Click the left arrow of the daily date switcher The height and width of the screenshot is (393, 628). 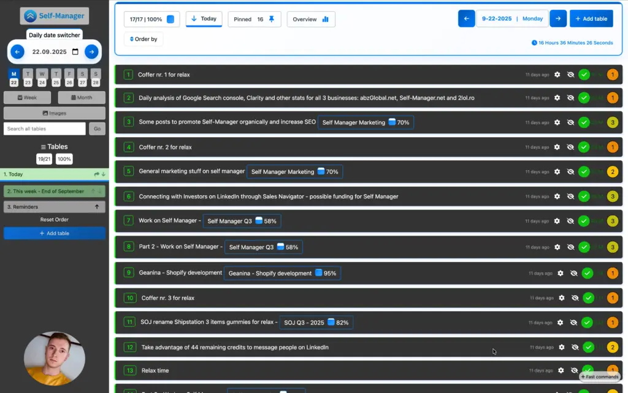[x=17, y=53]
